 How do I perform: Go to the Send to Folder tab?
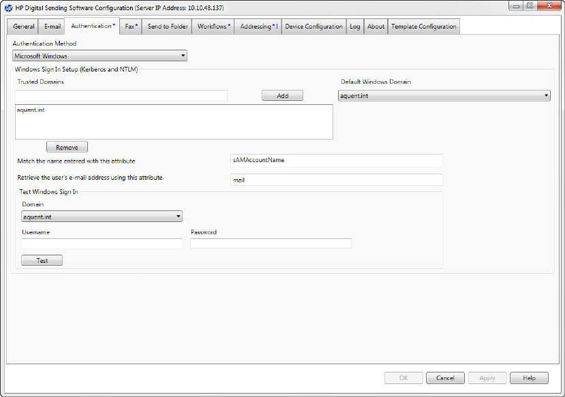pyautogui.click(x=167, y=27)
